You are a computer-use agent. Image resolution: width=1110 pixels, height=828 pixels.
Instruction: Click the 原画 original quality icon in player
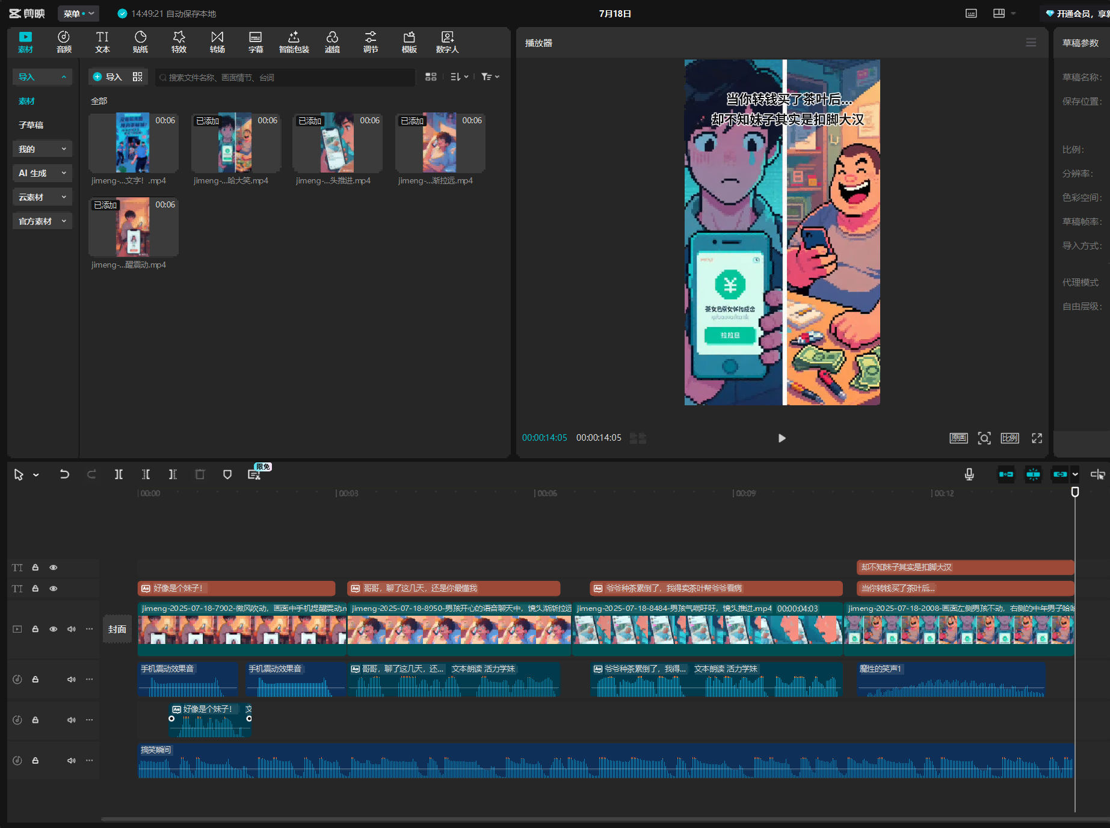click(x=958, y=438)
